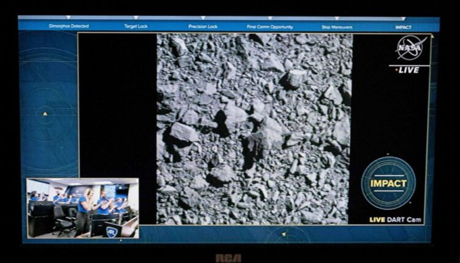Click the RCA logo on TV bezel
The image size is (460, 263).
228,257
